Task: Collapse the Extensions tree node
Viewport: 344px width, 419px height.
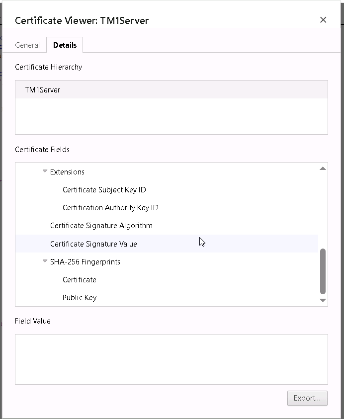Action: pyautogui.click(x=45, y=171)
